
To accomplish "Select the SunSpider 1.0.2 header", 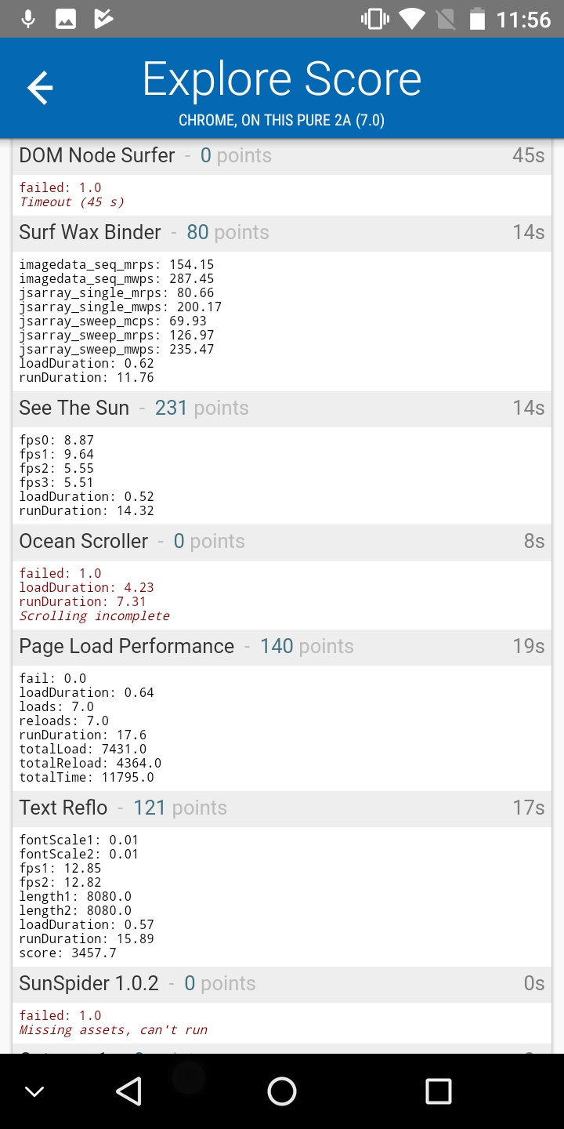I will pyautogui.click(x=282, y=983).
